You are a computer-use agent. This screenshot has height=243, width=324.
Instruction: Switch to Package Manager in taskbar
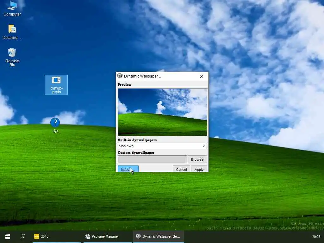pos(108,236)
